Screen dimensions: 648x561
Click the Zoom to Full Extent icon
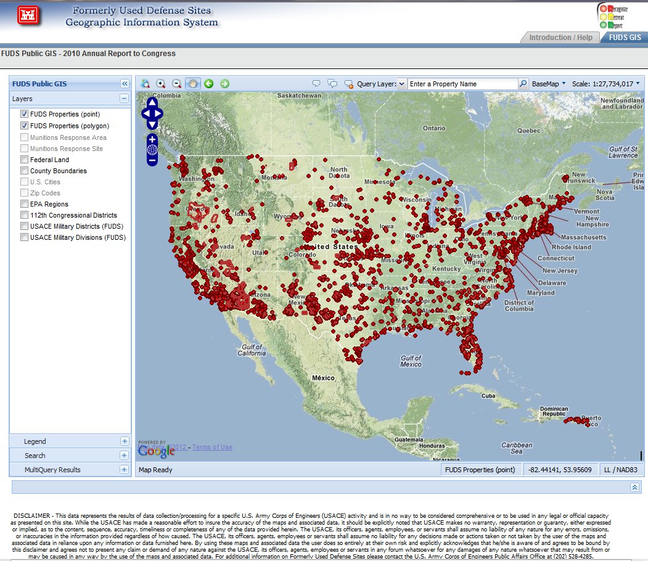coord(144,83)
